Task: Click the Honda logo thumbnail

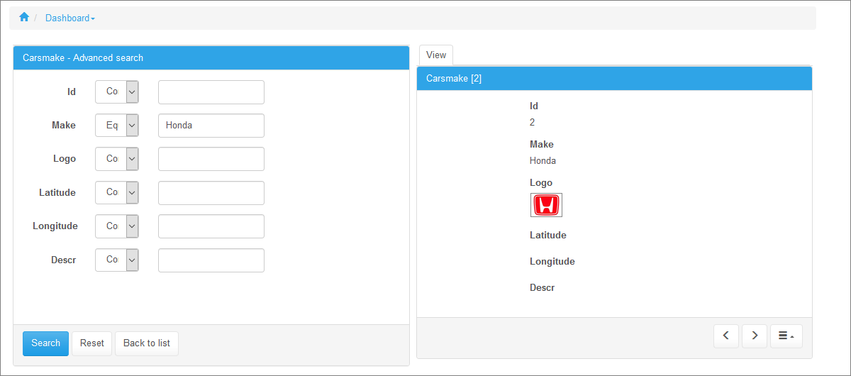Action: [x=546, y=205]
